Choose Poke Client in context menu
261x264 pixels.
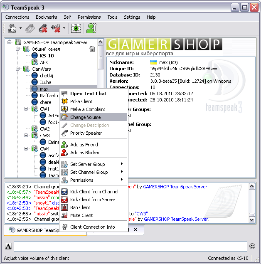(81, 101)
